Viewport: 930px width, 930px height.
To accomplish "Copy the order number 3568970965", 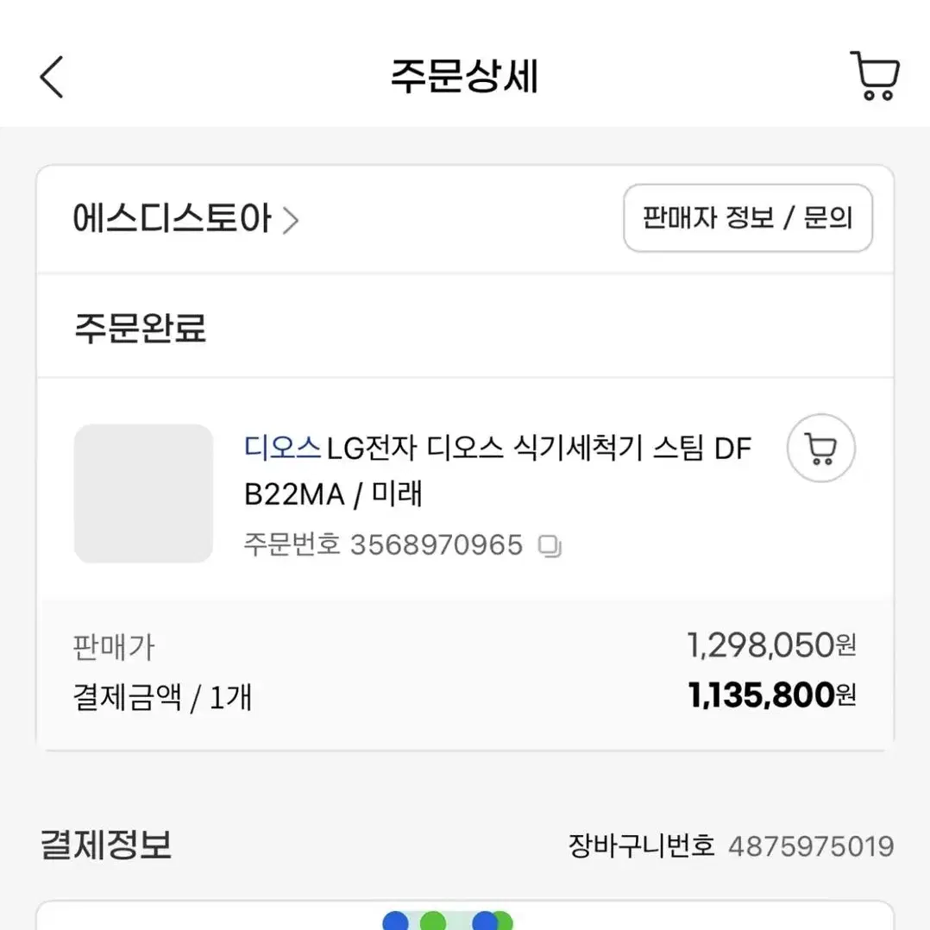I will [x=550, y=546].
